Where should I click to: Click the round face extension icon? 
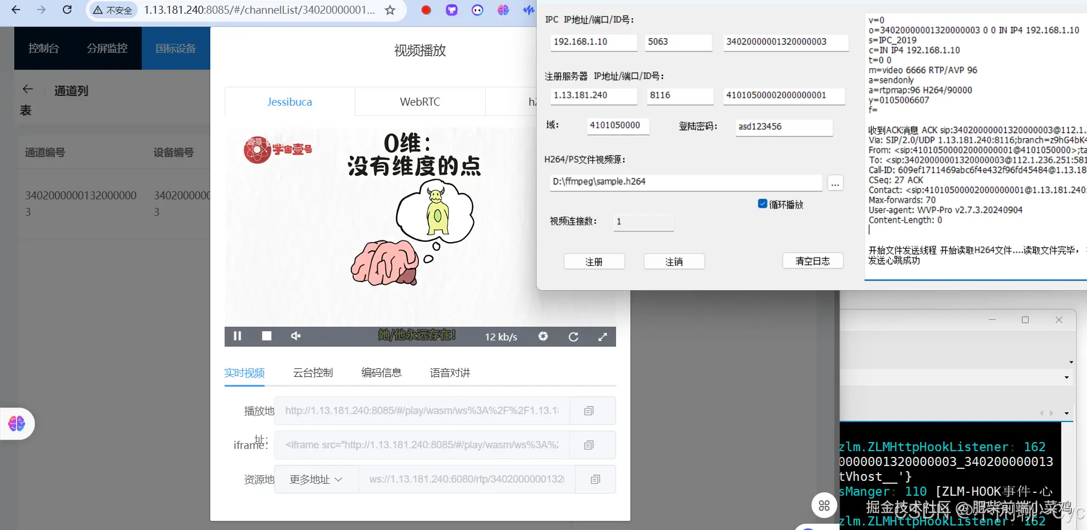click(477, 10)
